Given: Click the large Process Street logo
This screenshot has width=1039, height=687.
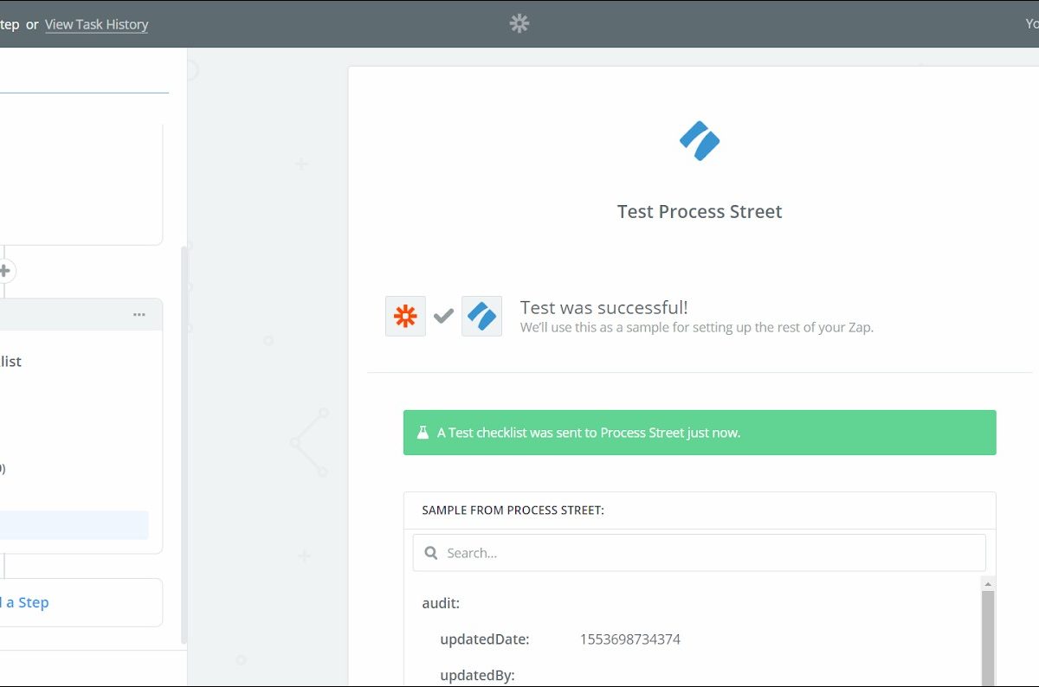Looking at the screenshot, I should pyautogui.click(x=700, y=141).
